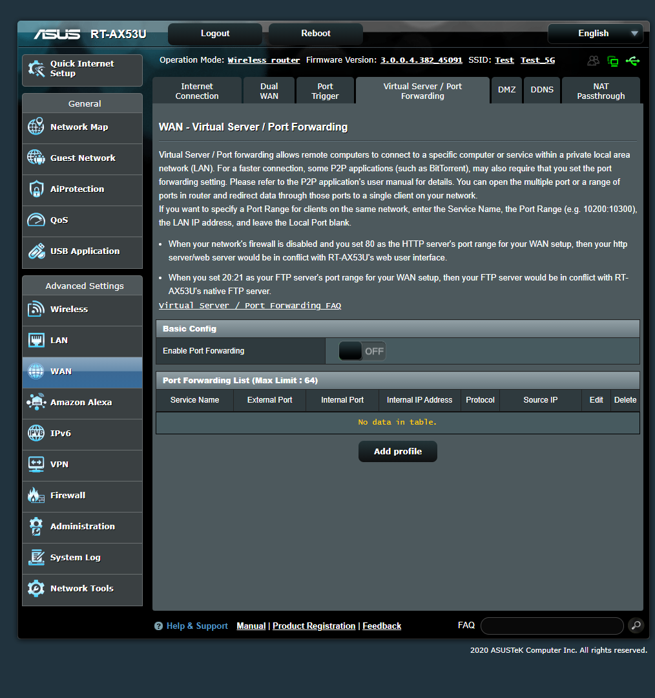The width and height of the screenshot is (655, 698).
Task: Click the System Log notepad icon
Action: click(36, 557)
